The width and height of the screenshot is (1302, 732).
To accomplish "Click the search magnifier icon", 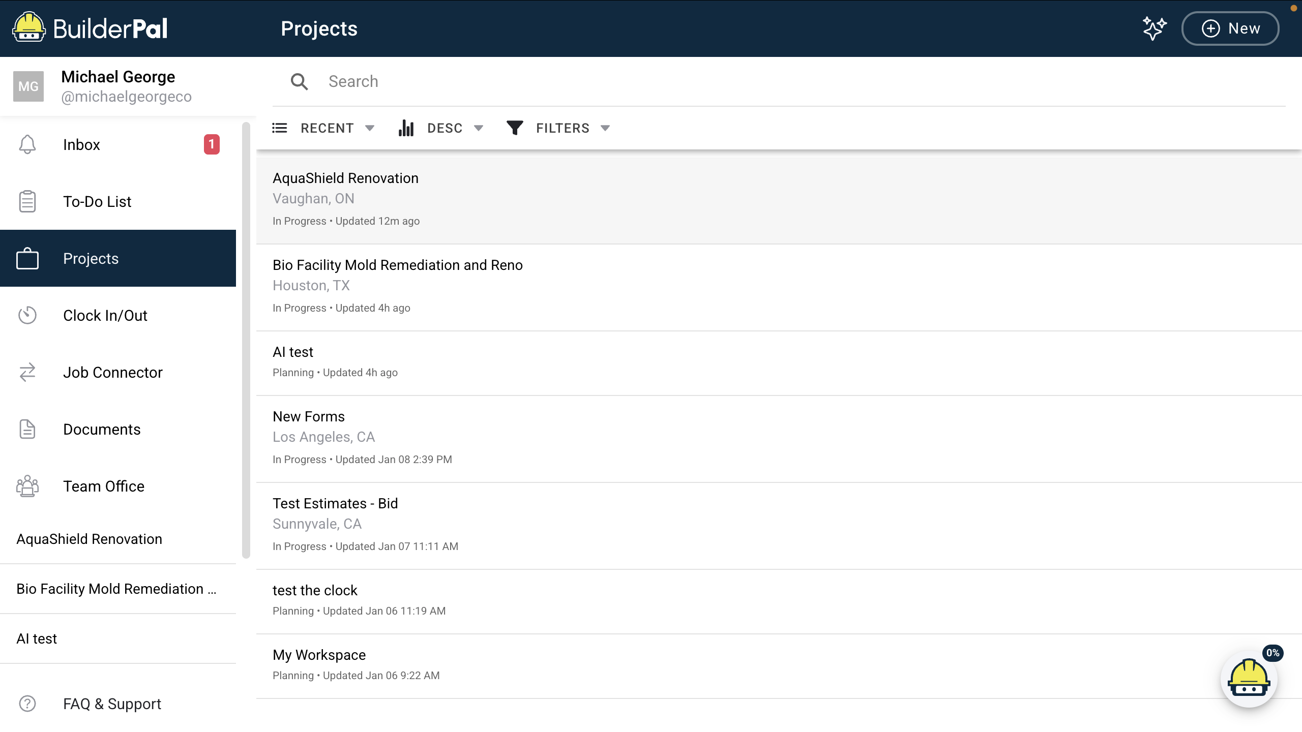I will click(x=299, y=81).
